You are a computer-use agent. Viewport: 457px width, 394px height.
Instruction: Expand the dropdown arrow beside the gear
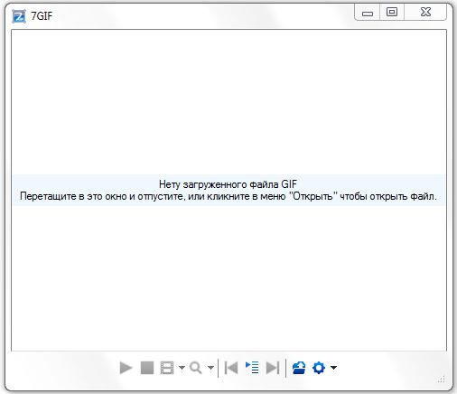pyautogui.click(x=333, y=368)
